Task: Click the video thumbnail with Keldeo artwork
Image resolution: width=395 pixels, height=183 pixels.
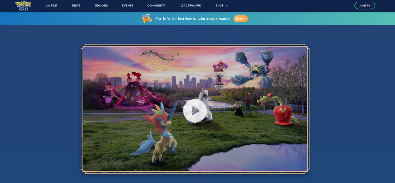Action: click(195, 109)
